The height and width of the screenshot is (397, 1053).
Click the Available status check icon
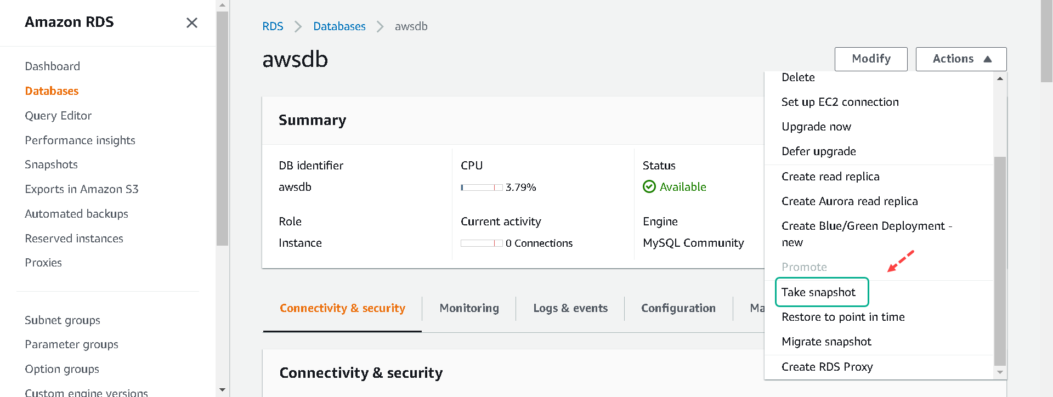649,187
